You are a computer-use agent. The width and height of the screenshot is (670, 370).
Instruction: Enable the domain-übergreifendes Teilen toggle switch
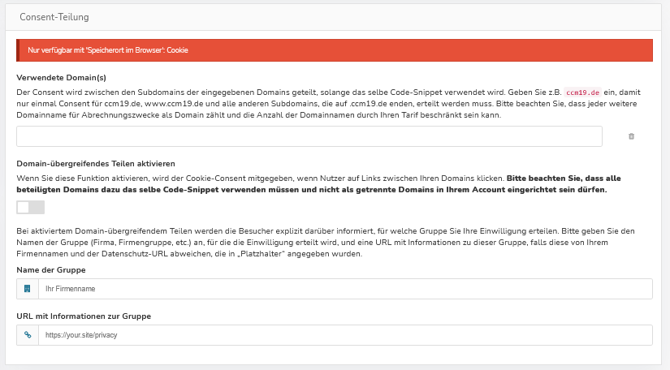click(30, 208)
